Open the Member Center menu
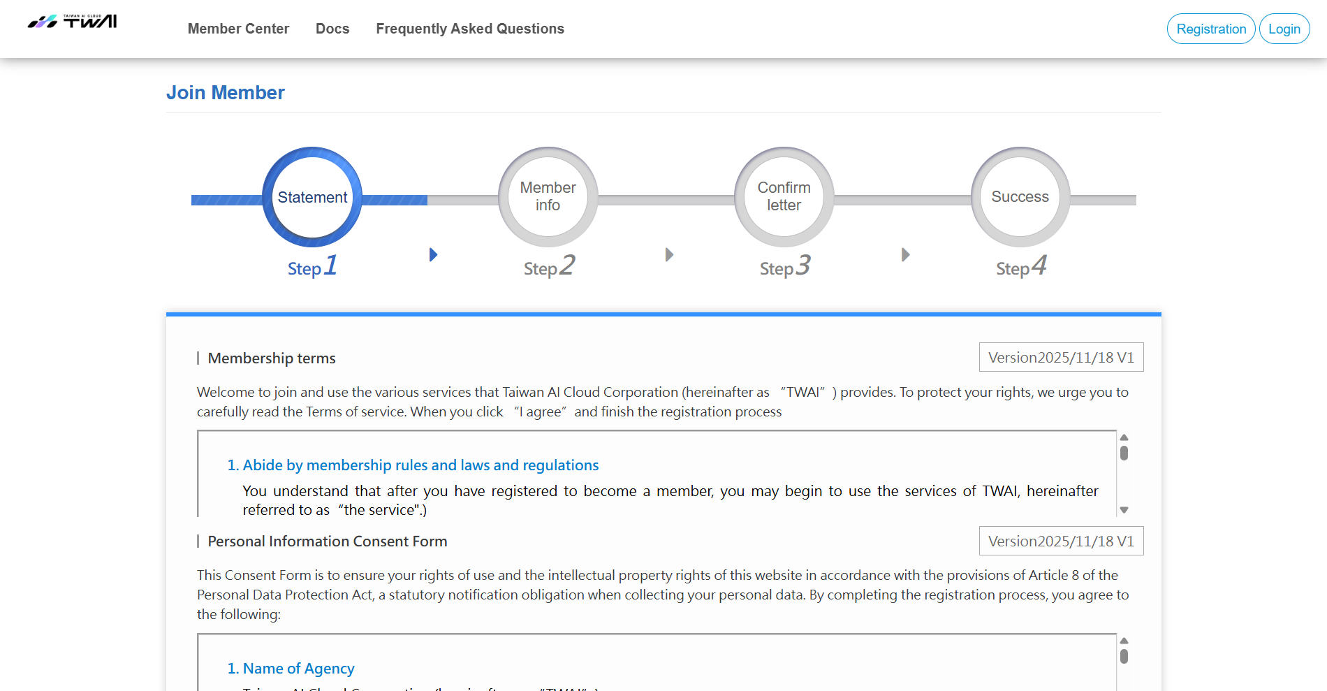1327x691 pixels. [238, 29]
